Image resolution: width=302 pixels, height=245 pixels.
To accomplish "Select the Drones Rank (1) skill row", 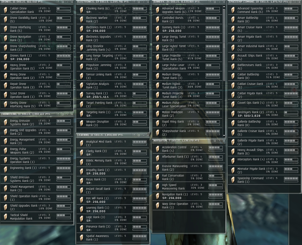I will [x=37, y=57].
